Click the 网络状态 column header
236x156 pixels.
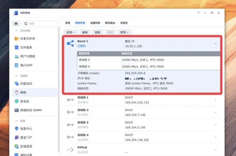[x=127, y=54]
